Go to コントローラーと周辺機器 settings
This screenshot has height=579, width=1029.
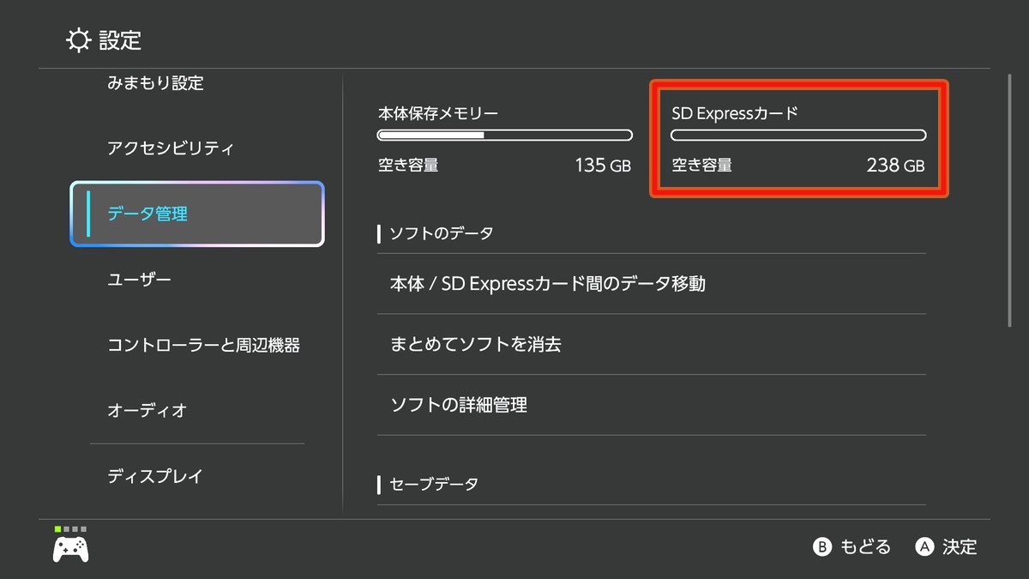point(203,346)
